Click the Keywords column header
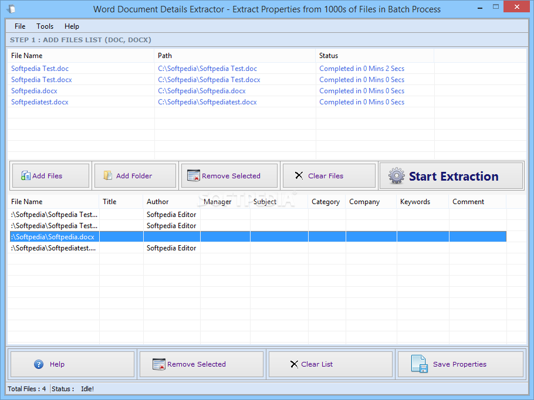This screenshot has width=534, height=400. click(x=423, y=202)
